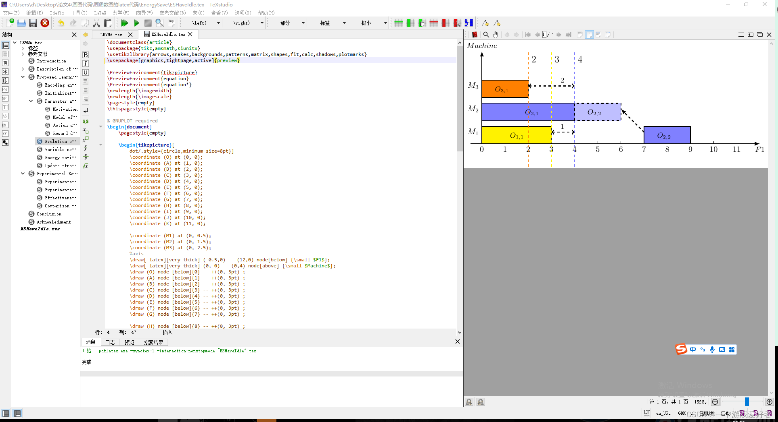The height and width of the screenshot is (422, 778).
Task: Open the \left( delimiter dropdown
Action: click(218, 23)
